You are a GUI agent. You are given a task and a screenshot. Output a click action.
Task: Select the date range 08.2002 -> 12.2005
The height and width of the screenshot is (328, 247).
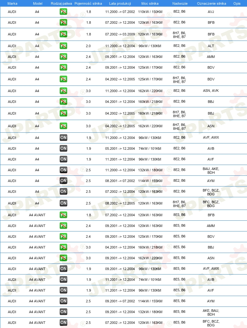click(x=120, y=203)
